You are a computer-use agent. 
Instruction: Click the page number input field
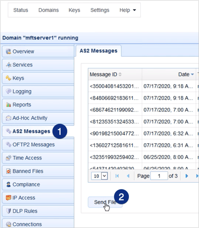[x=159, y=176]
